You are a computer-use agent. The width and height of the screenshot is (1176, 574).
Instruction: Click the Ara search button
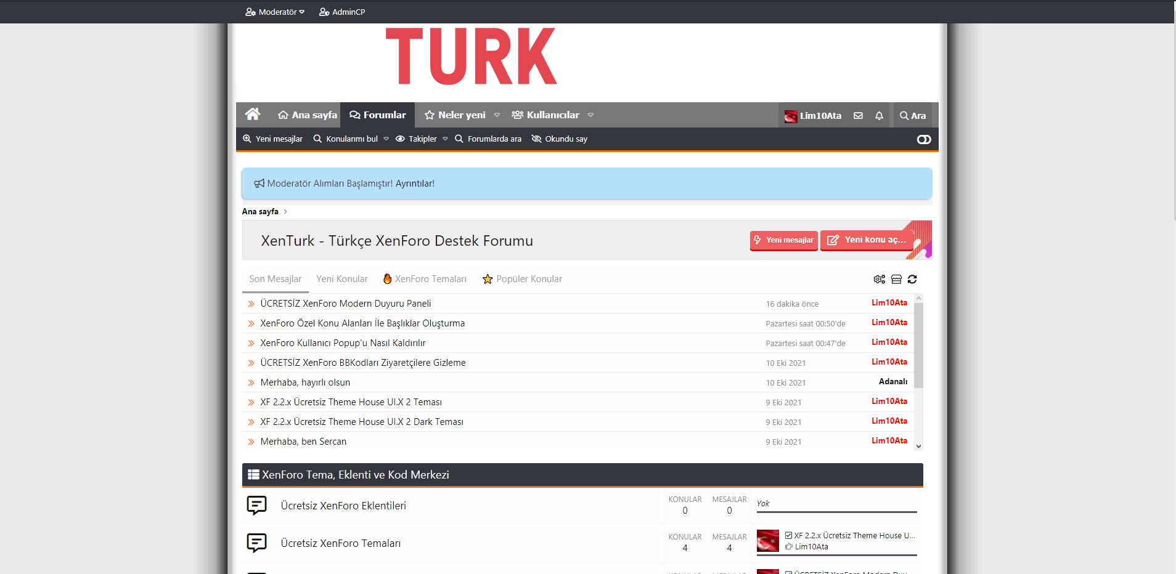(x=913, y=116)
